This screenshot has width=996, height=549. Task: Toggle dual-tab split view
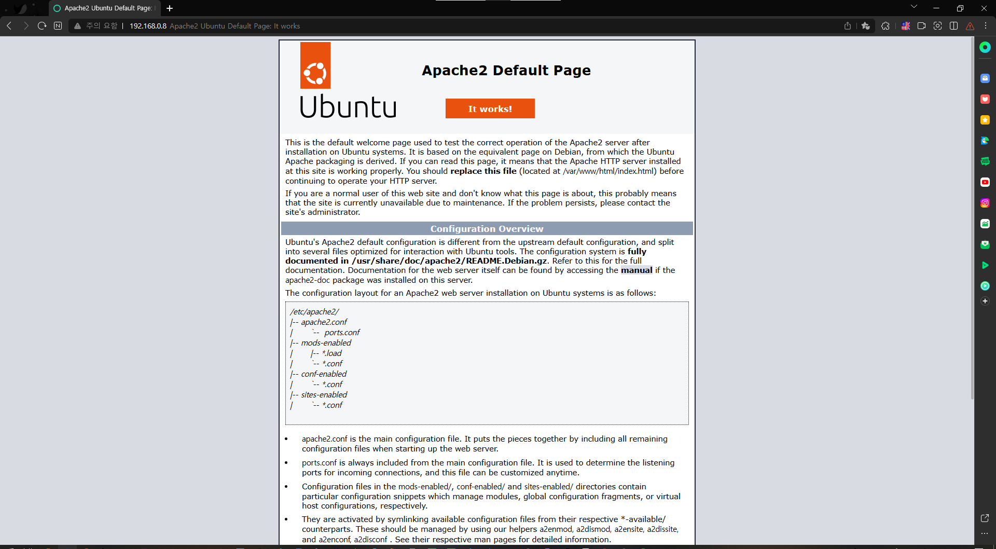[x=953, y=26]
